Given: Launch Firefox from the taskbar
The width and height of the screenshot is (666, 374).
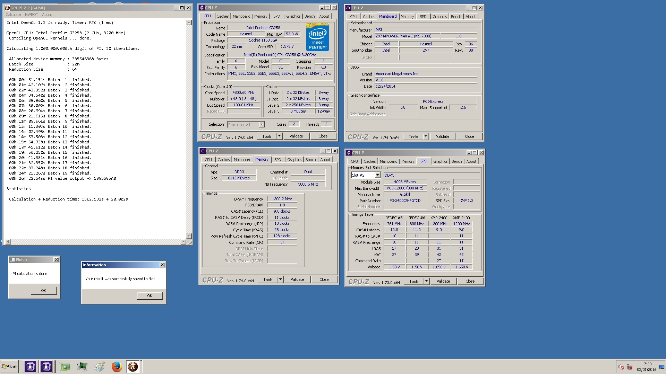Looking at the screenshot, I should (117, 366).
